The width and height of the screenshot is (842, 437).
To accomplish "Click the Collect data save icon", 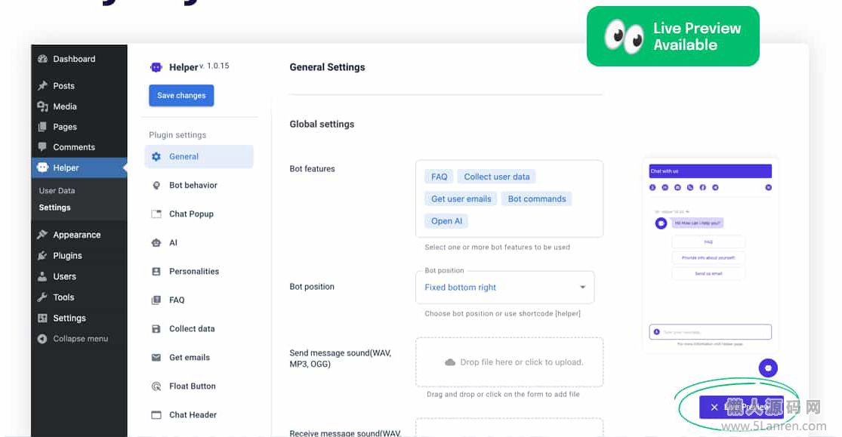I will pyautogui.click(x=156, y=328).
